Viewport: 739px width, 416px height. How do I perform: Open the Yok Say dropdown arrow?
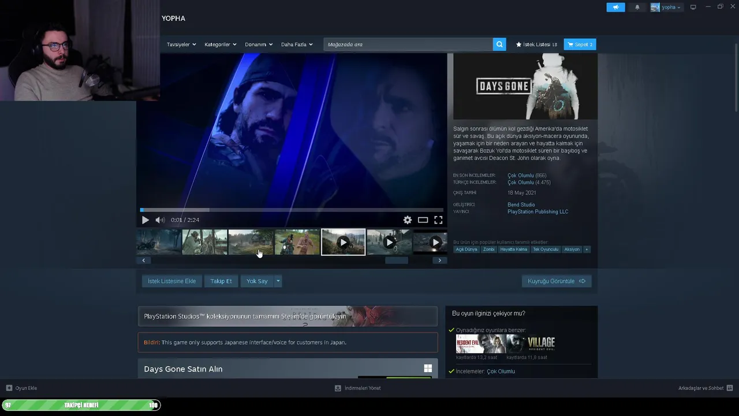[x=278, y=281]
